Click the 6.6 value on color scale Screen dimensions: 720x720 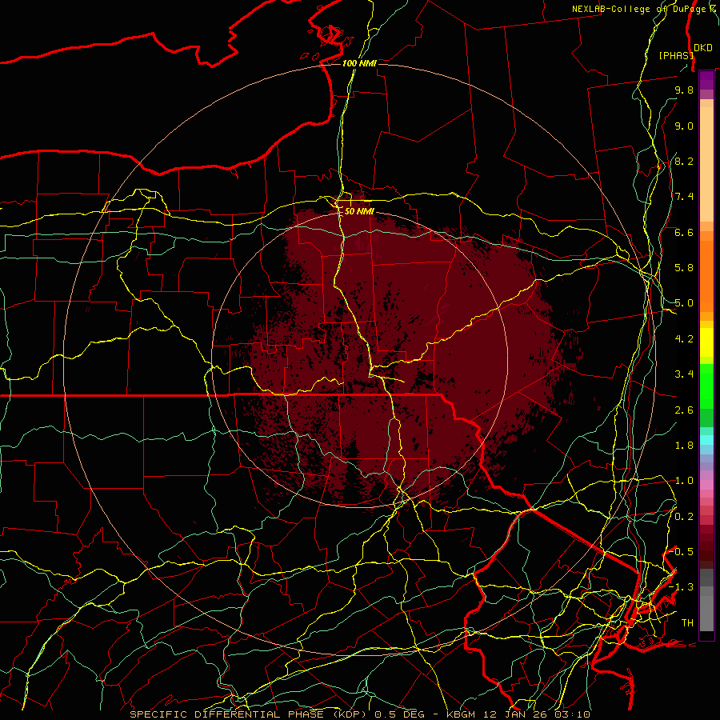click(x=684, y=232)
